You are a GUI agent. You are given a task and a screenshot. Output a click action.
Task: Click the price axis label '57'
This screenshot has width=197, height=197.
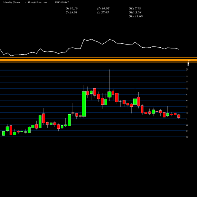point(187,82)
